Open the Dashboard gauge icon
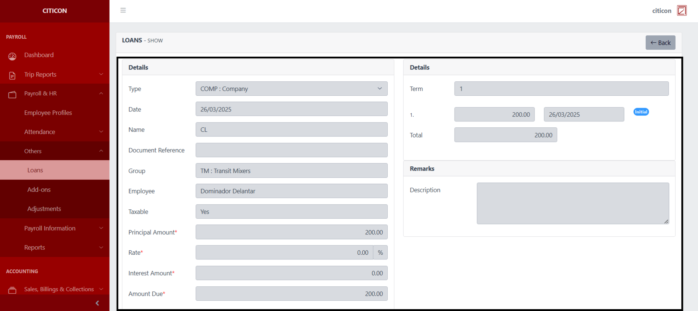The height and width of the screenshot is (311, 698). tap(12, 56)
